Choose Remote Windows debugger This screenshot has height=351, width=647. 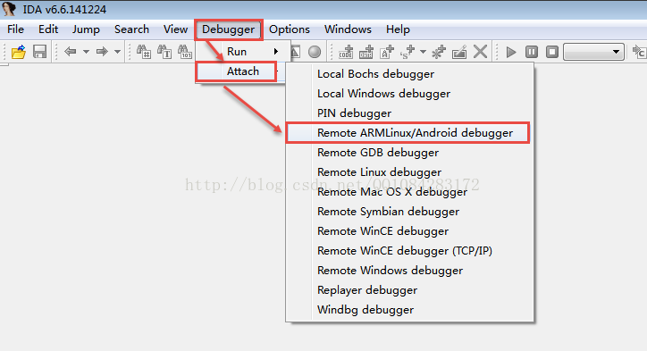tap(409, 271)
